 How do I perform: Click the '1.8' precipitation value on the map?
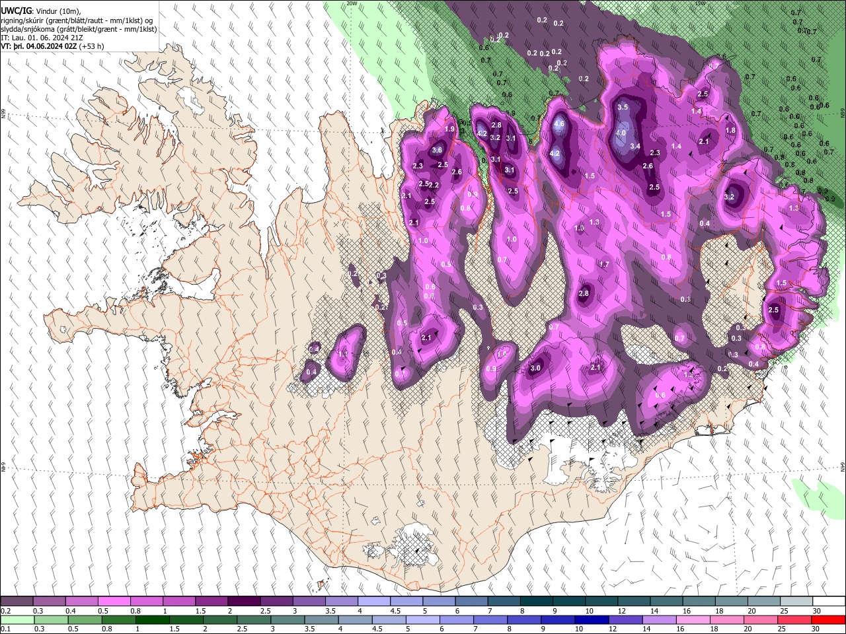pyautogui.click(x=730, y=131)
